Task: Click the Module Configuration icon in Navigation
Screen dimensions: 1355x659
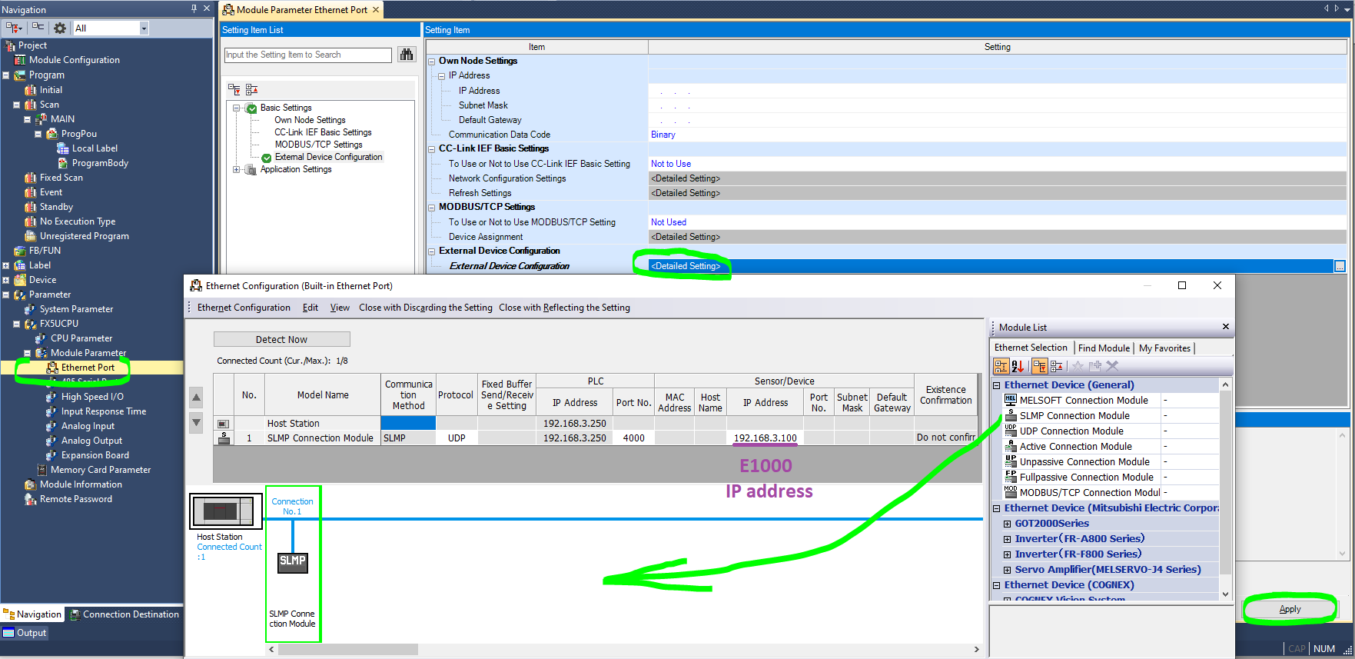Action: (21, 60)
